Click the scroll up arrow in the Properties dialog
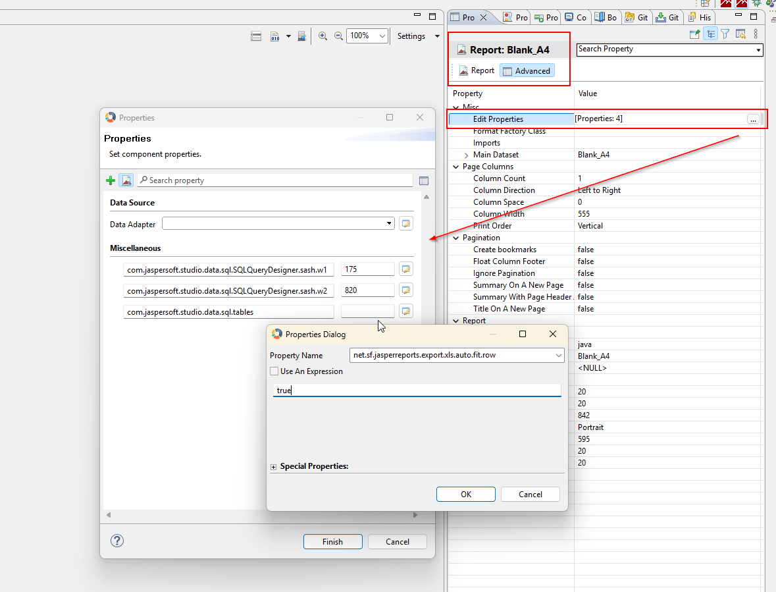 426,197
